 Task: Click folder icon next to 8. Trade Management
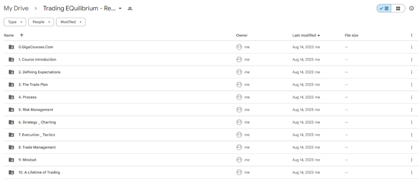11,147
